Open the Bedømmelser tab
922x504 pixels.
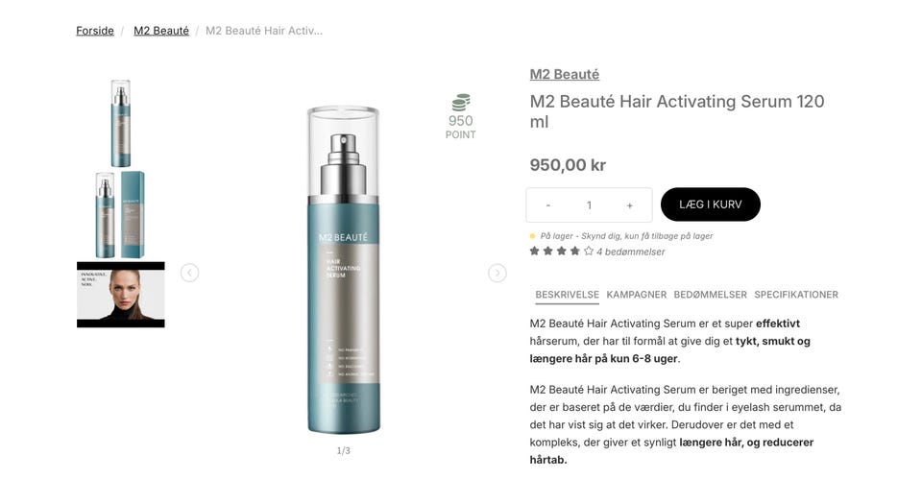[x=711, y=295]
